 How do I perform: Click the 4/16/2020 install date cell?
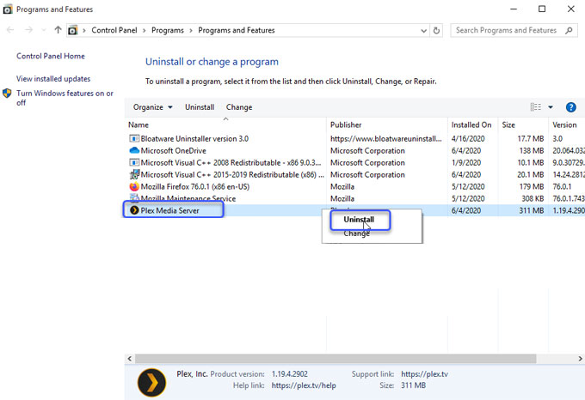[468, 139]
